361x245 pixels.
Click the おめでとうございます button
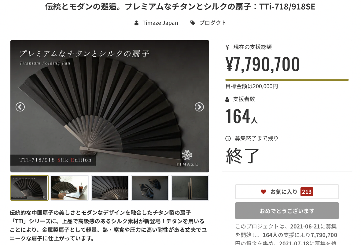pyautogui.click(x=287, y=211)
